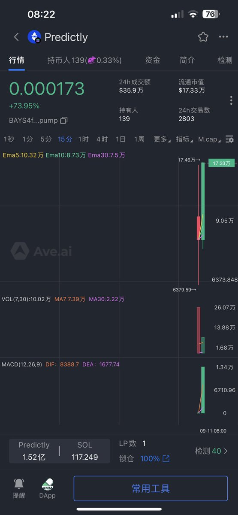Select the 4时 chart interval
The height and width of the screenshot is (515, 238).
102,139
